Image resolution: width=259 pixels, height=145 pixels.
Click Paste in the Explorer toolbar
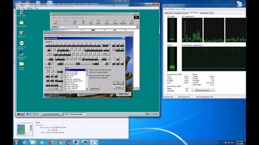98,22
